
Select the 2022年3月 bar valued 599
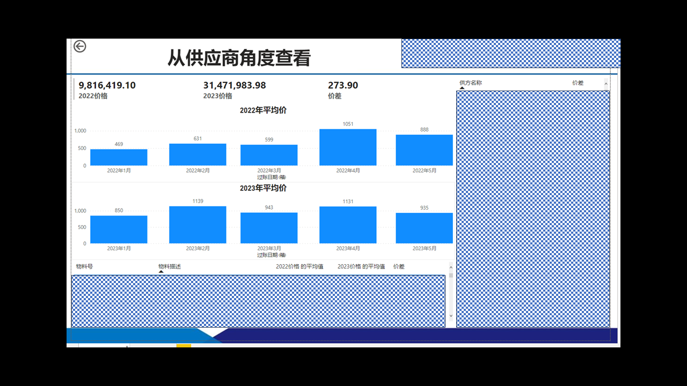pos(269,155)
